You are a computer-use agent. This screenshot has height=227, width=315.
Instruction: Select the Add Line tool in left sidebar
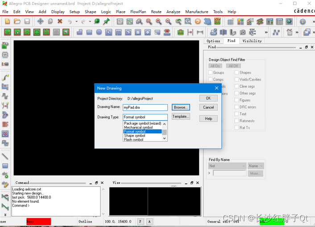click(5, 156)
